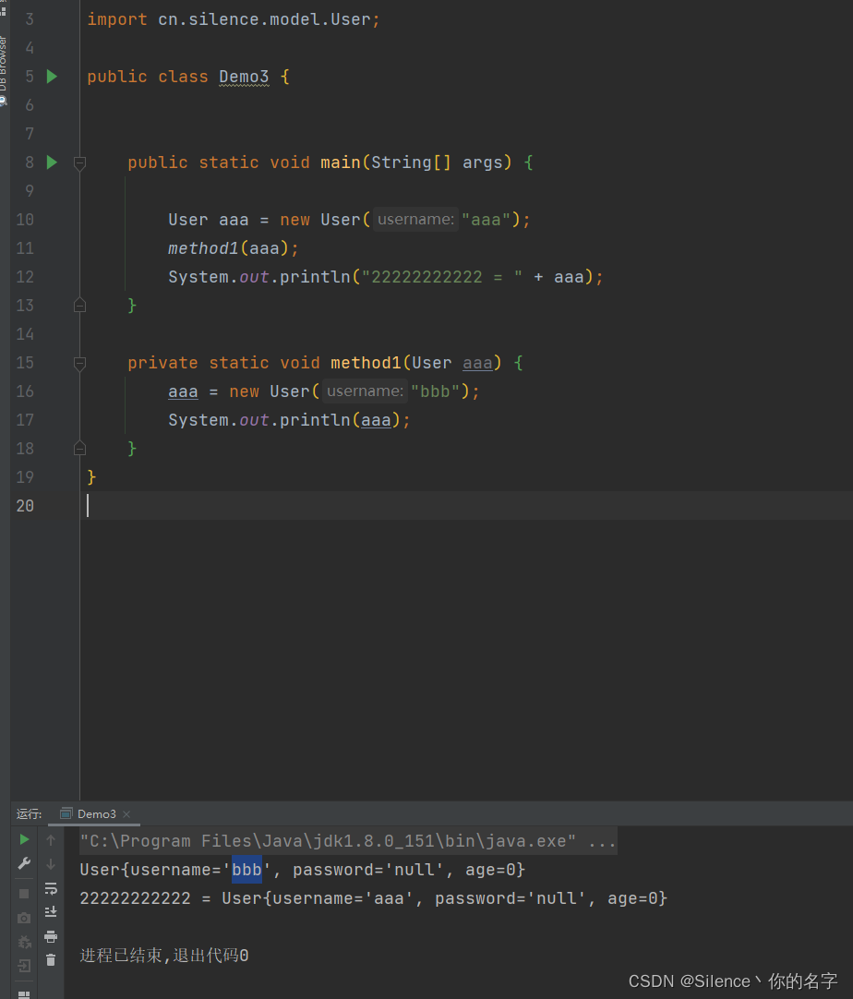The height and width of the screenshot is (999, 853).
Task: Collapse the main method fold marker
Action: tap(79, 163)
